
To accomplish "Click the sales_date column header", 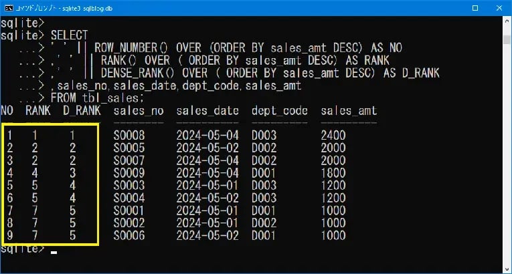I will 207,110.
